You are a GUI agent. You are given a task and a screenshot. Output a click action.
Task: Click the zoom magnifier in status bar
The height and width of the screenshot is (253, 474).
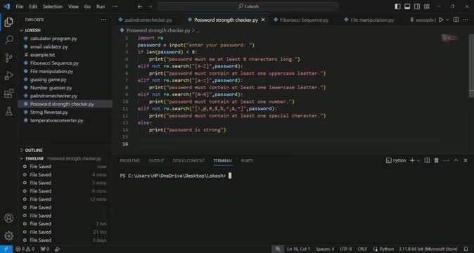(278, 249)
